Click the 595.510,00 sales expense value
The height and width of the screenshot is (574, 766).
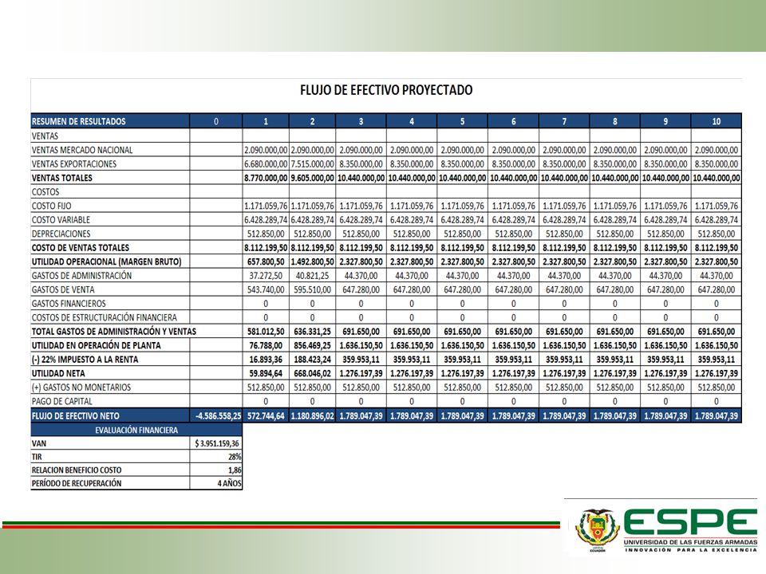[x=312, y=289]
